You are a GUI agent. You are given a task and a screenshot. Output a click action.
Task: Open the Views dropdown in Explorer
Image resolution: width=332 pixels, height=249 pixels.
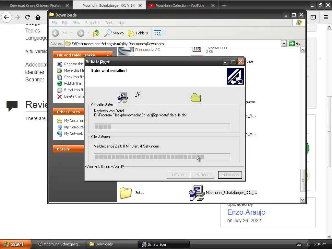coord(159,33)
